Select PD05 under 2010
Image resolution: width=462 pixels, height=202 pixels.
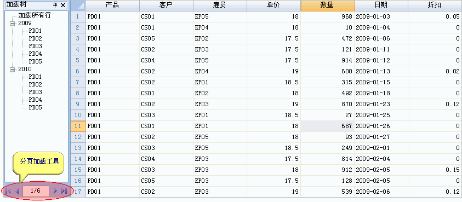pos(35,107)
